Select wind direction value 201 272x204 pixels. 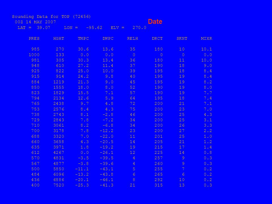tap(159, 136)
